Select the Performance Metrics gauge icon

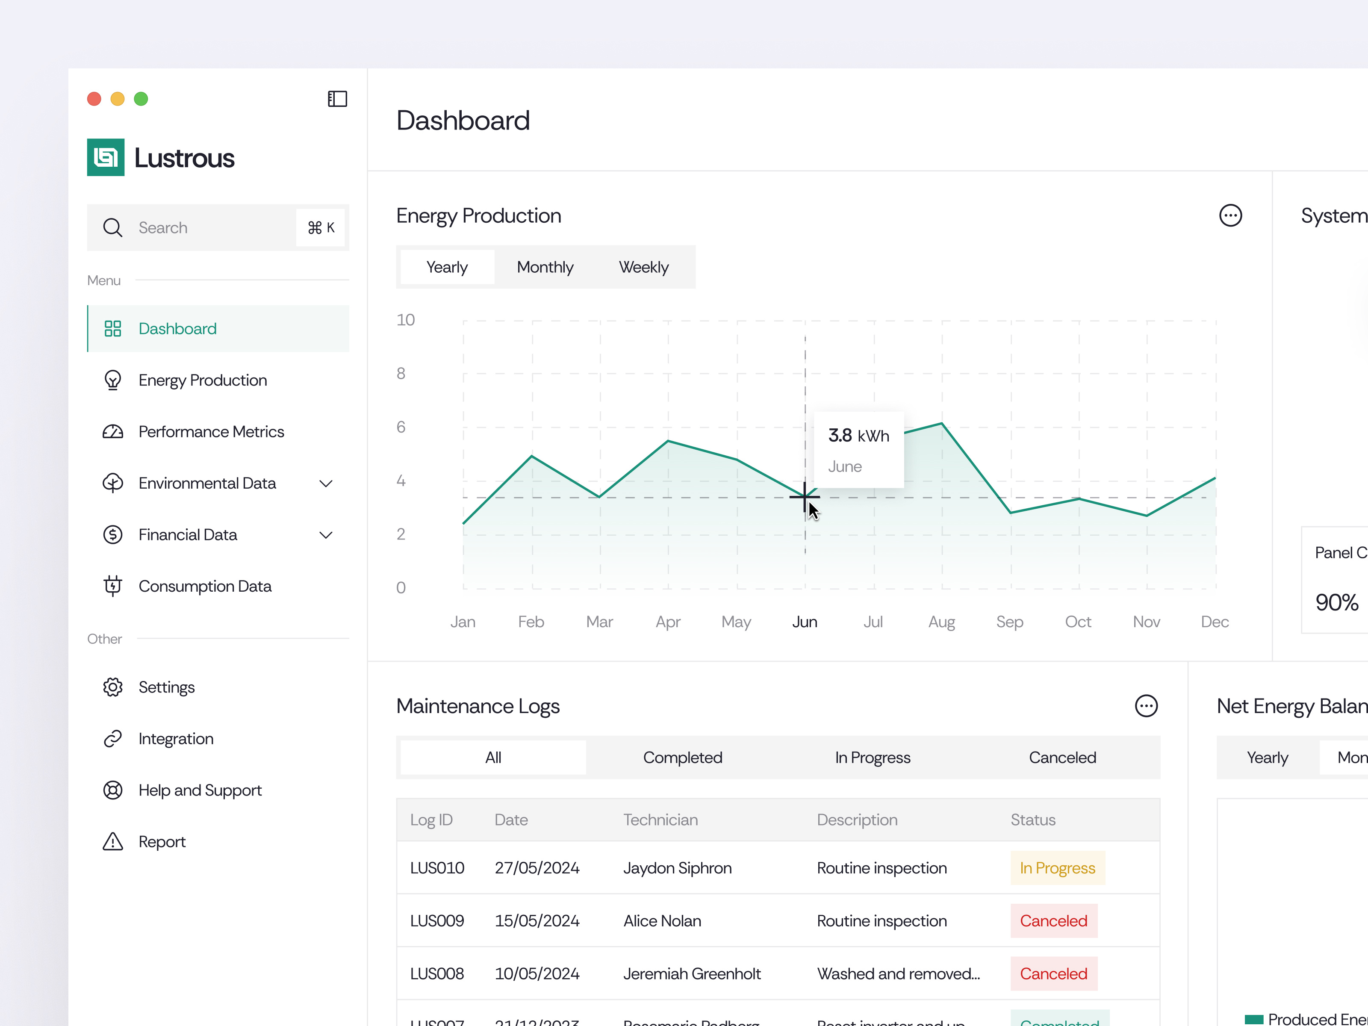pos(113,431)
